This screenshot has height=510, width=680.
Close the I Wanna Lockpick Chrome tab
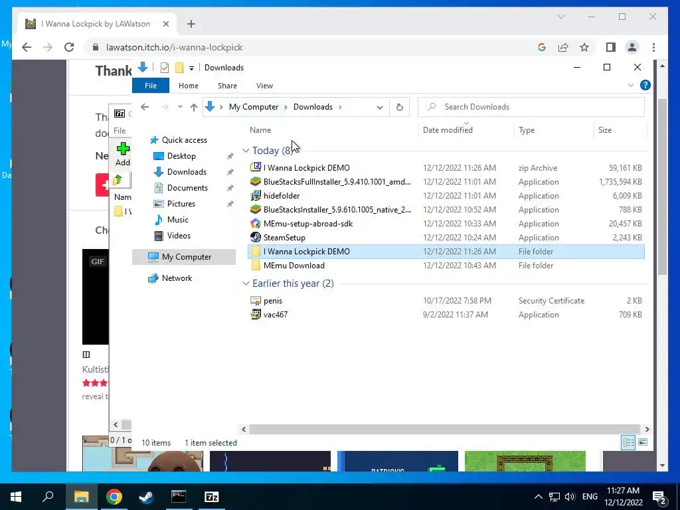(x=165, y=25)
